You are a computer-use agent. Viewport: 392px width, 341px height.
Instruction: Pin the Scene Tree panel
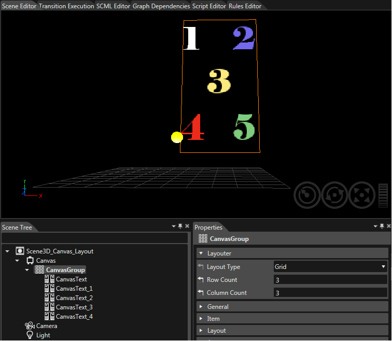[x=180, y=226]
